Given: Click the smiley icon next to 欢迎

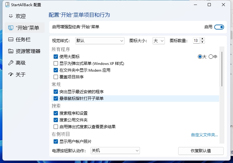Looking at the screenshot, I should tap(11, 16).
